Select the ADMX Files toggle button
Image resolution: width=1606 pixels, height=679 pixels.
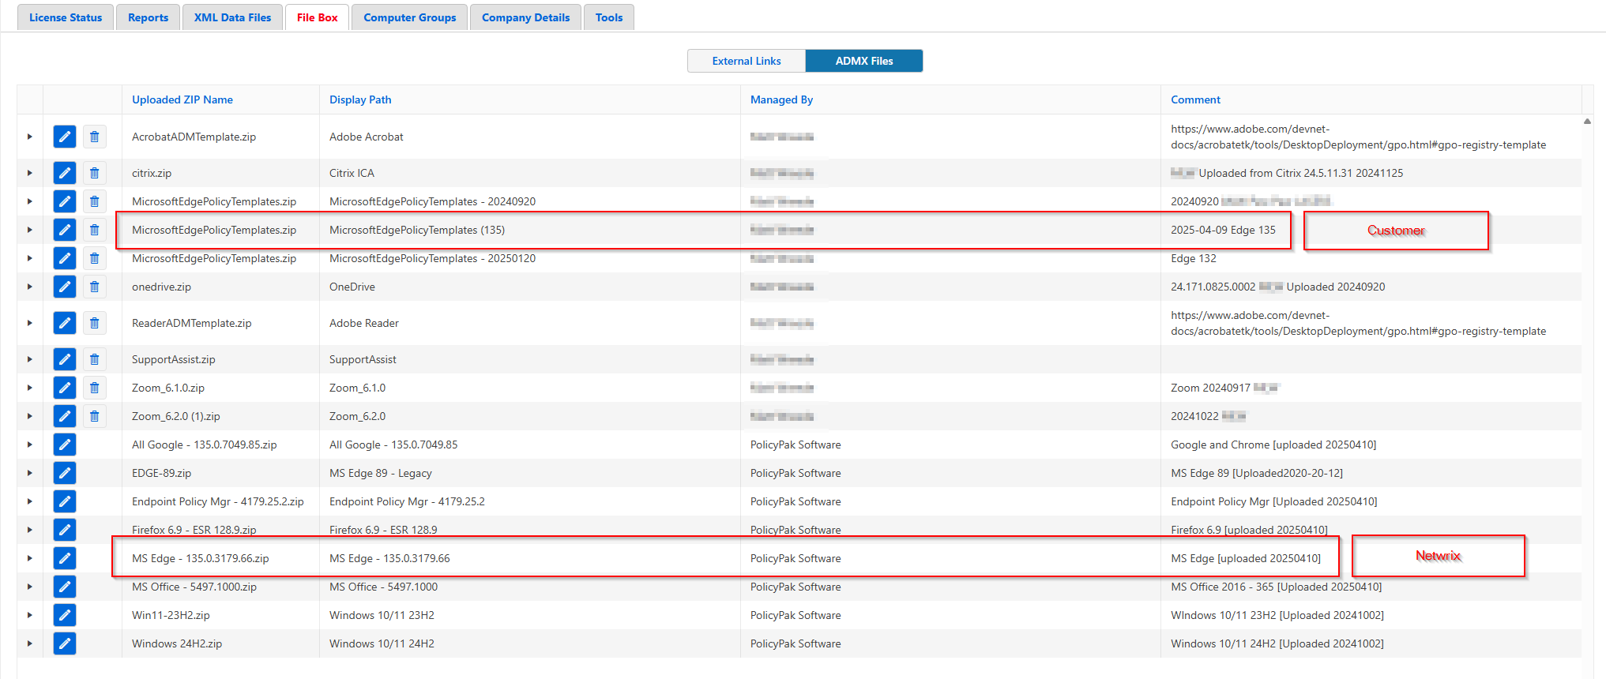863,61
